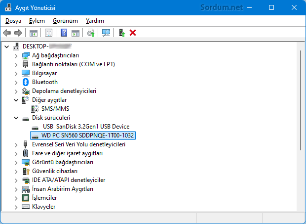Collapse the Disk sürücüleri category
Screen dimensions: 306x224
click(16, 118)
